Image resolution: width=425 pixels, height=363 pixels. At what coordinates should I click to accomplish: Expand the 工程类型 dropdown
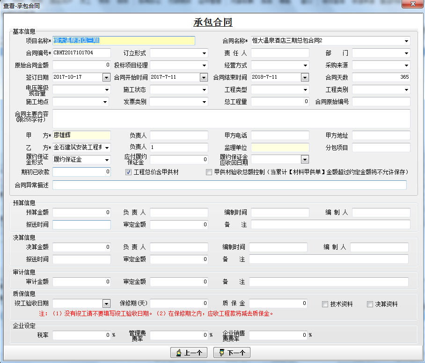[305, 89]
